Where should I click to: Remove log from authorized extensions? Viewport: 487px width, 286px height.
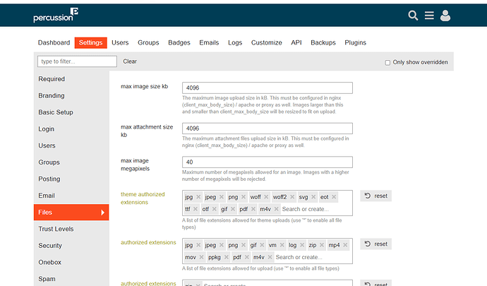(302, 245)
